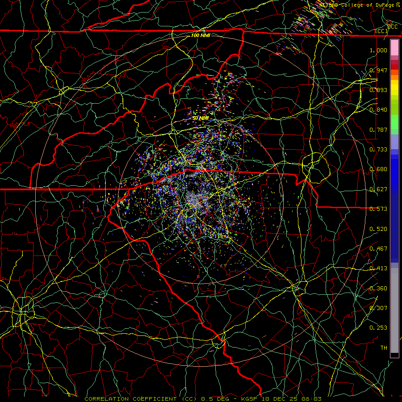Click the 10 DEC 25 date text
The width and height of the screenshot is (402, 402).
tap(280, 399)
